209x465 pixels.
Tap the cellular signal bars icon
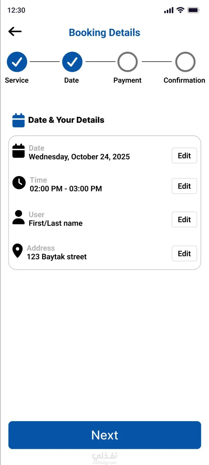169,10
